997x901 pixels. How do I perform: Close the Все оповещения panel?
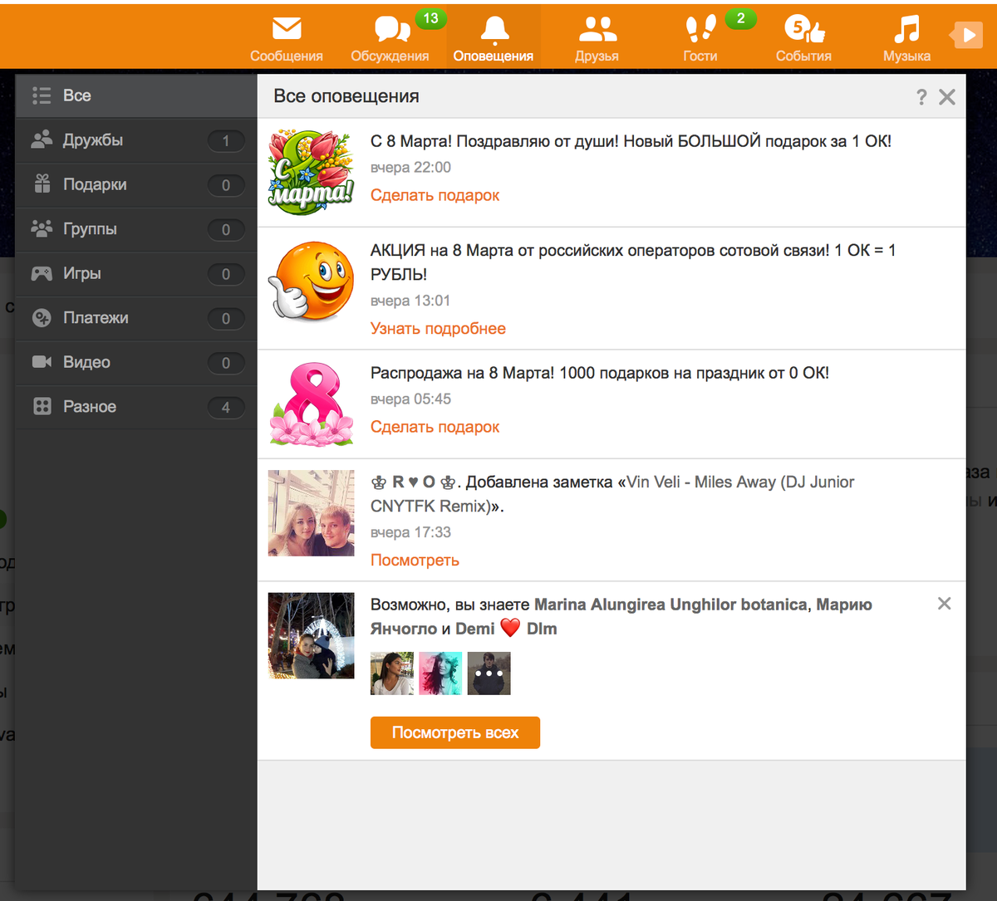coord(947,97)
